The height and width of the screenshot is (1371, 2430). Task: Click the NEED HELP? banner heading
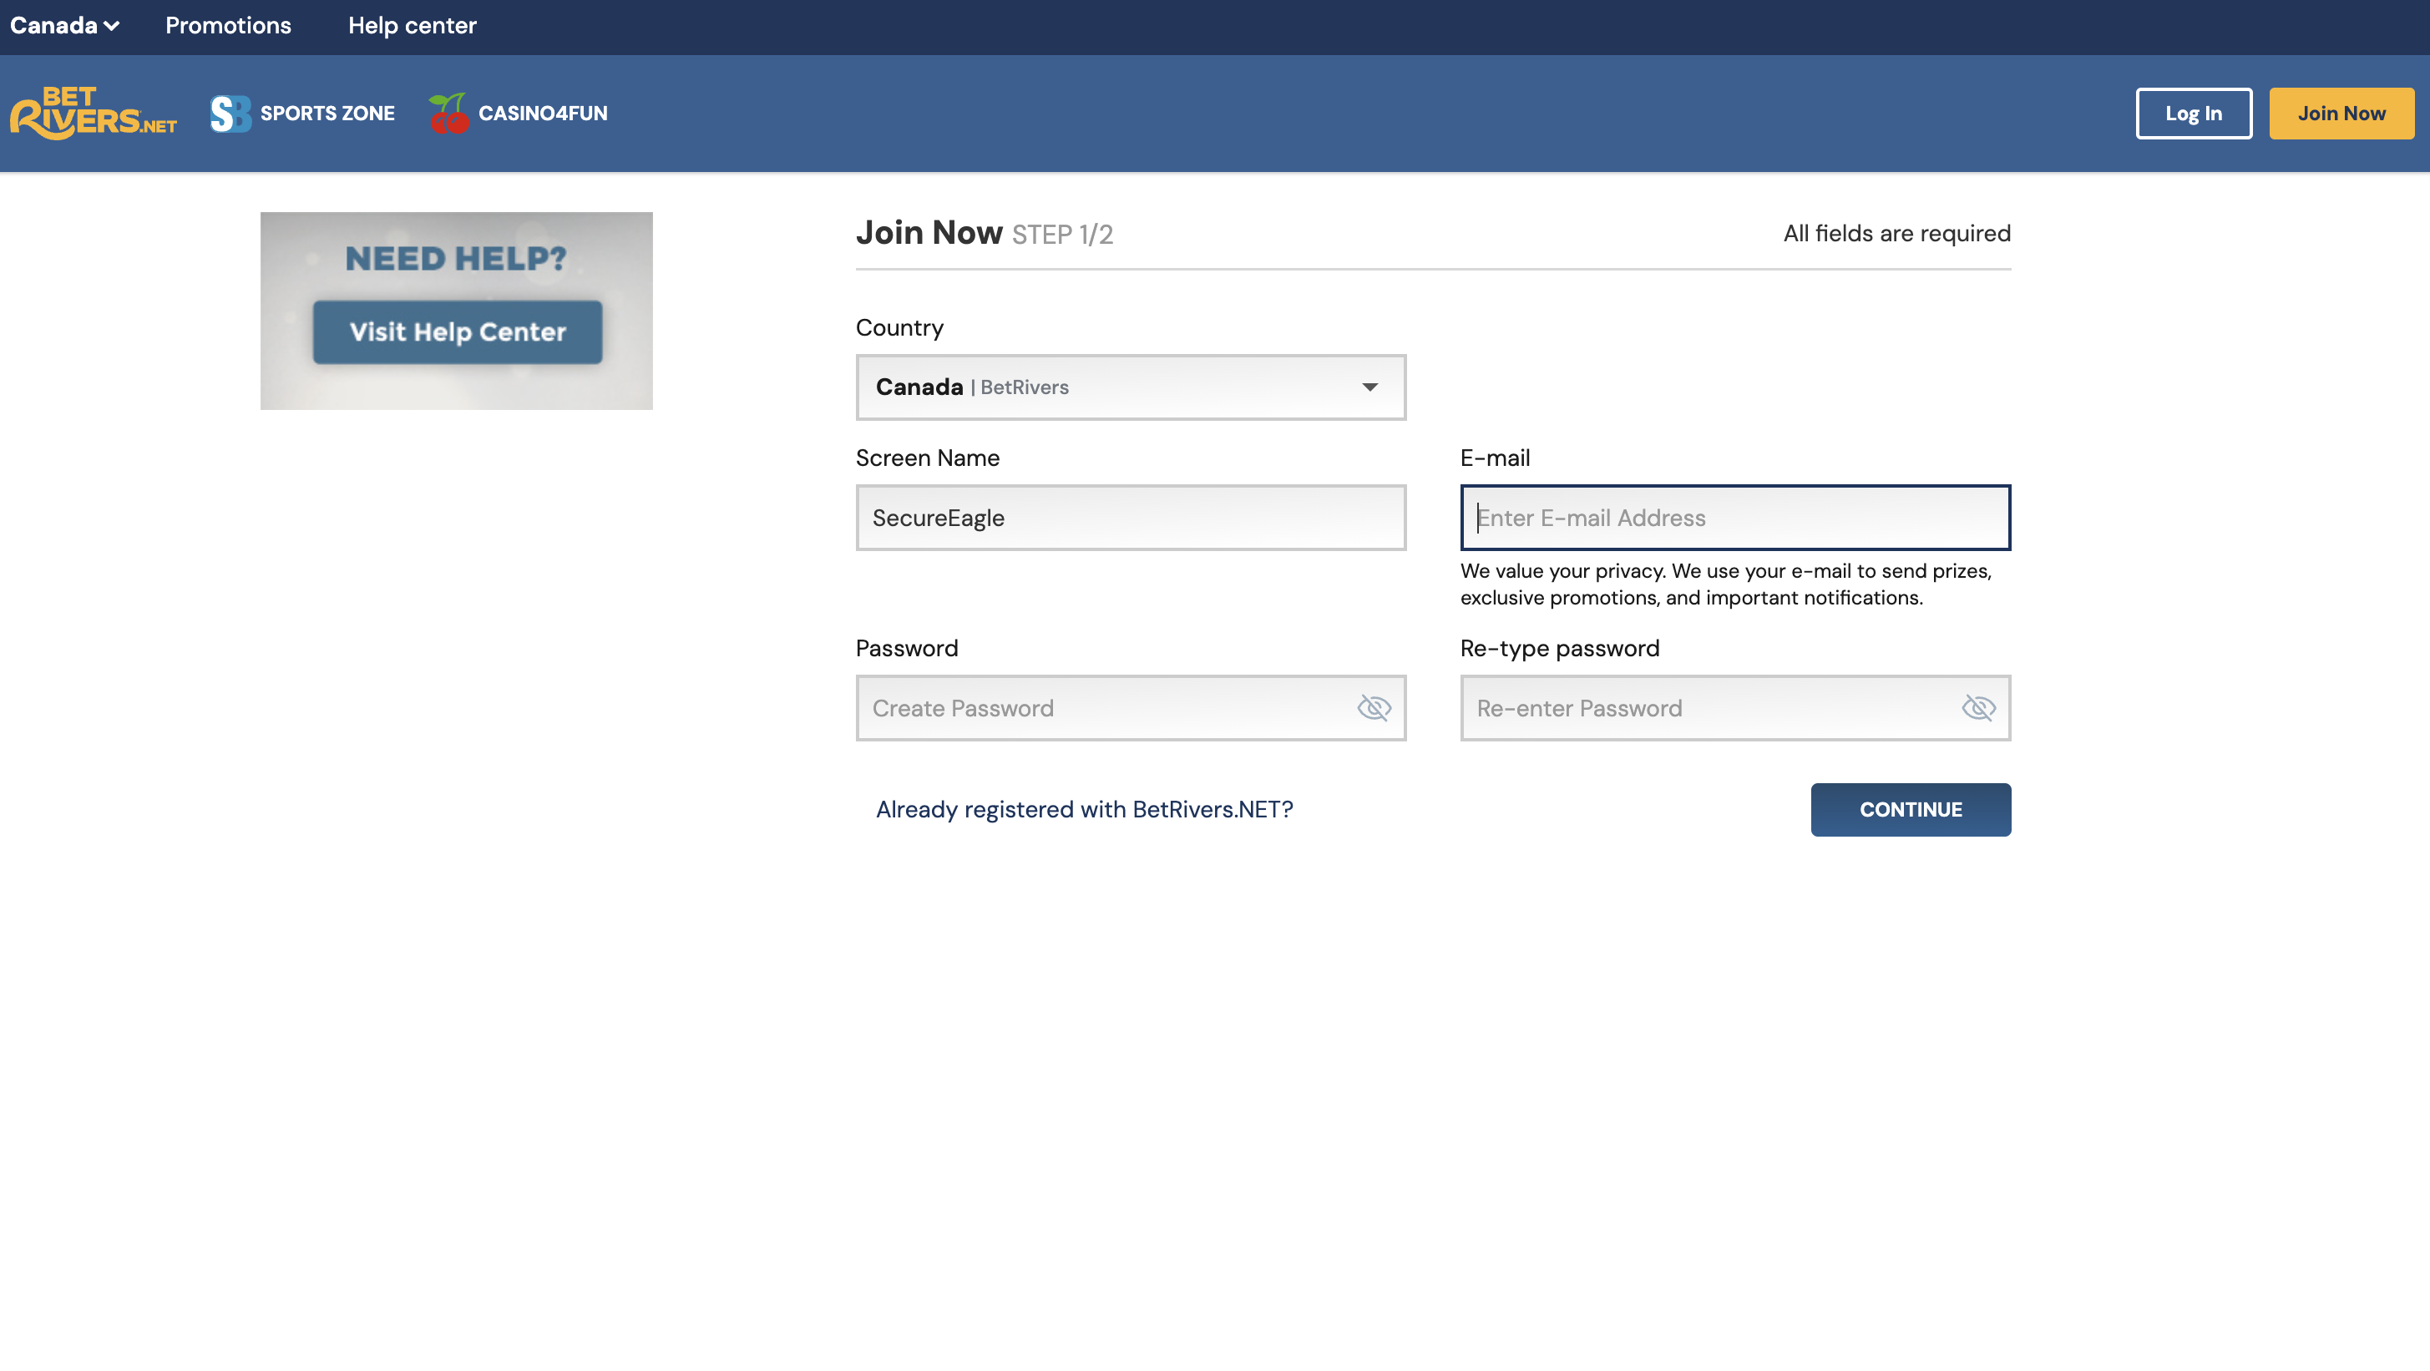456,258
